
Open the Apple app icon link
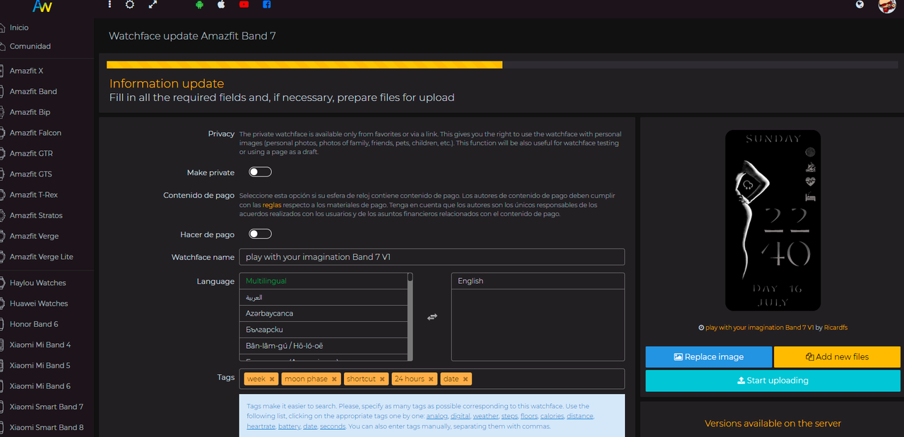pyautogui.click(x=221, y=4)
